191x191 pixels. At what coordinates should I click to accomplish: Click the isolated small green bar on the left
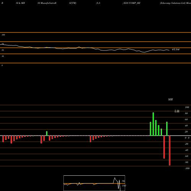point(47,133)
